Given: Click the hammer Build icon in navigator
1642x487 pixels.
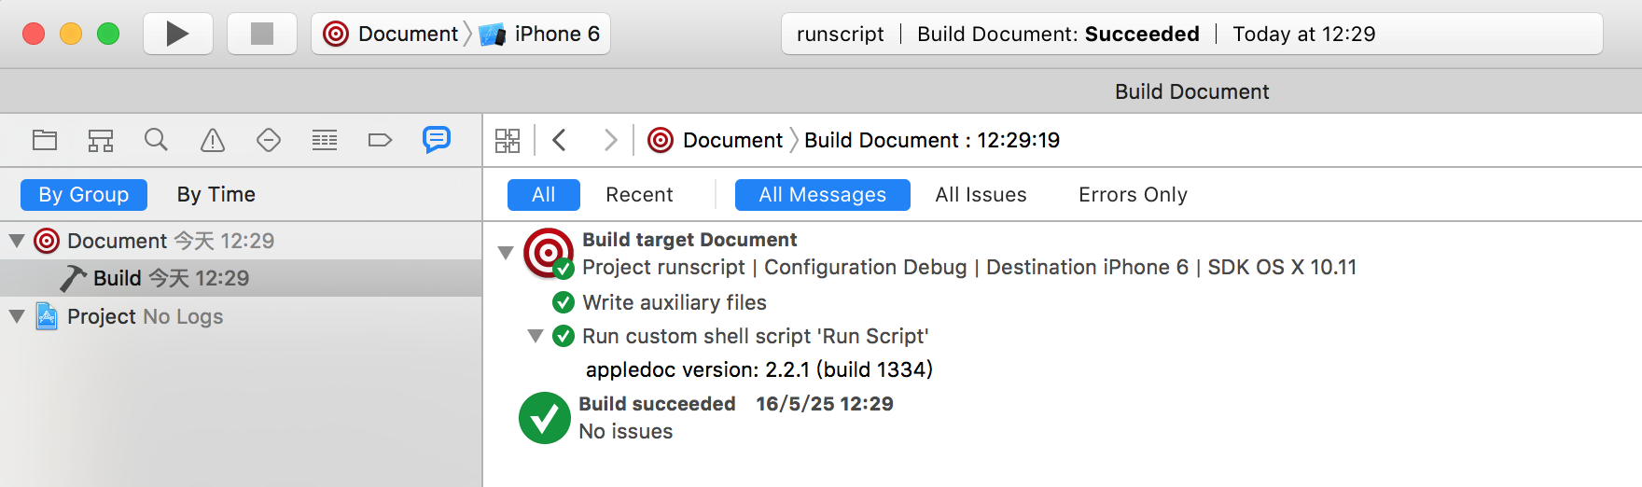Looking at the screenshot, I should click(73, 278).
